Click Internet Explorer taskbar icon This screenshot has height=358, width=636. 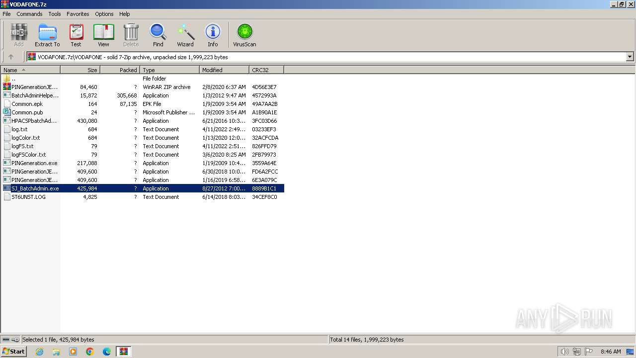coord(39,352)
